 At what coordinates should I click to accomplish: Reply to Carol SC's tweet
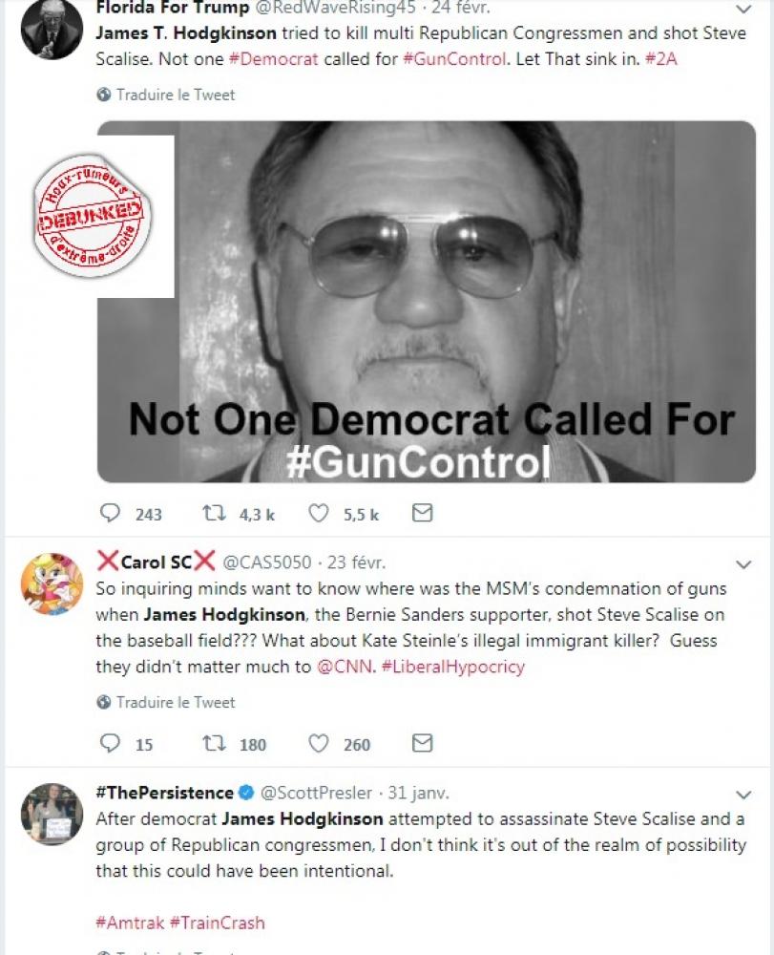click(112, 743)
